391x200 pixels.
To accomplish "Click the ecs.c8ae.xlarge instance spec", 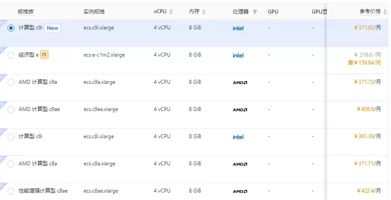I will tap(101, 191).
